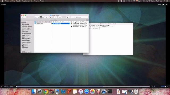Select the 720p quality label

click(159, 5)
